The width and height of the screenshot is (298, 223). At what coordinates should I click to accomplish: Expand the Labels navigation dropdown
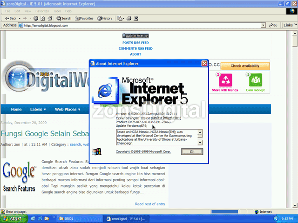pyautogui.click(x=38, y=109)
